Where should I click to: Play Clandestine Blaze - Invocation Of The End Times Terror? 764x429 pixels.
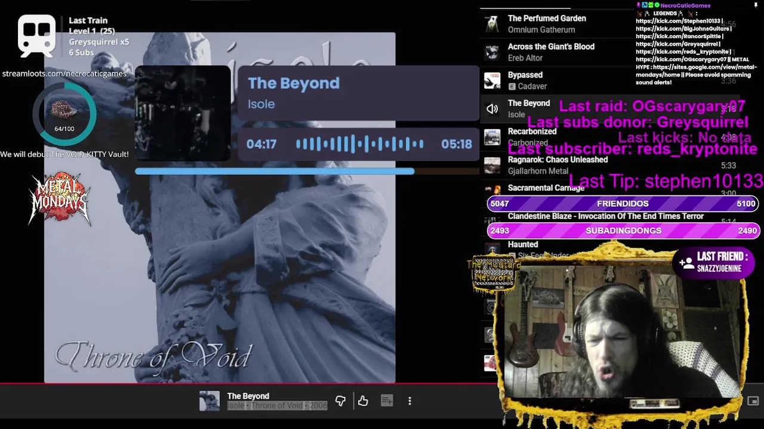coord(606,216)
